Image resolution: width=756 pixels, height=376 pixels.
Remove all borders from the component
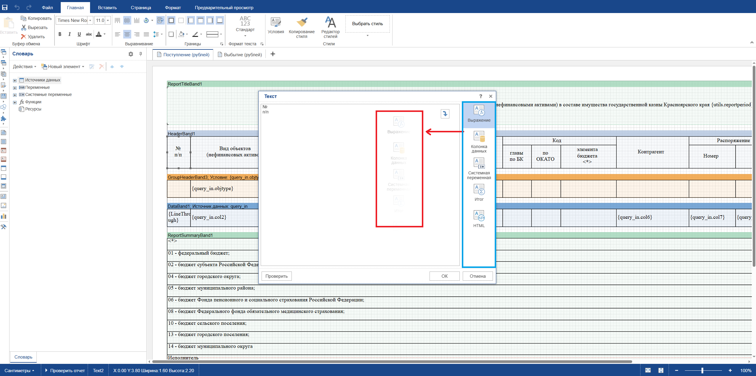[181, 20]
